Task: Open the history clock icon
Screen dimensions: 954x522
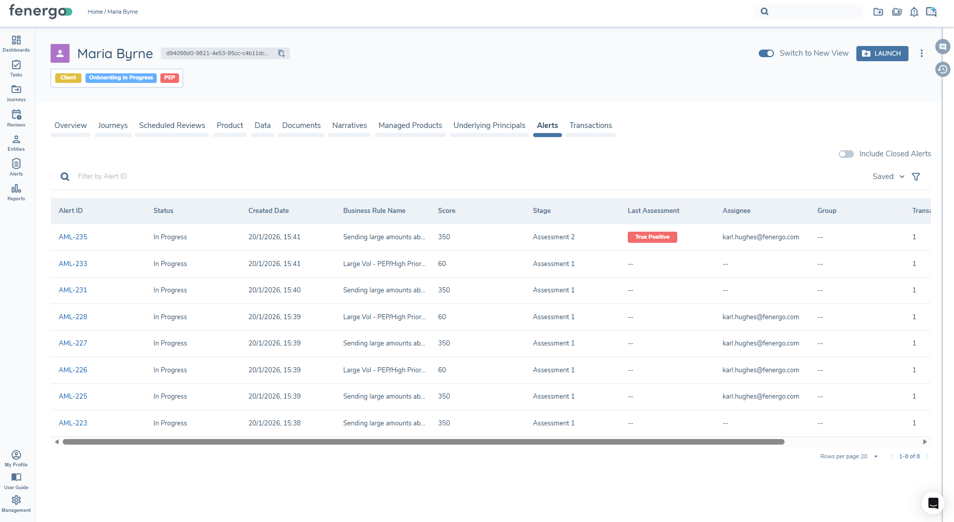Action: [x=942, y=69]
